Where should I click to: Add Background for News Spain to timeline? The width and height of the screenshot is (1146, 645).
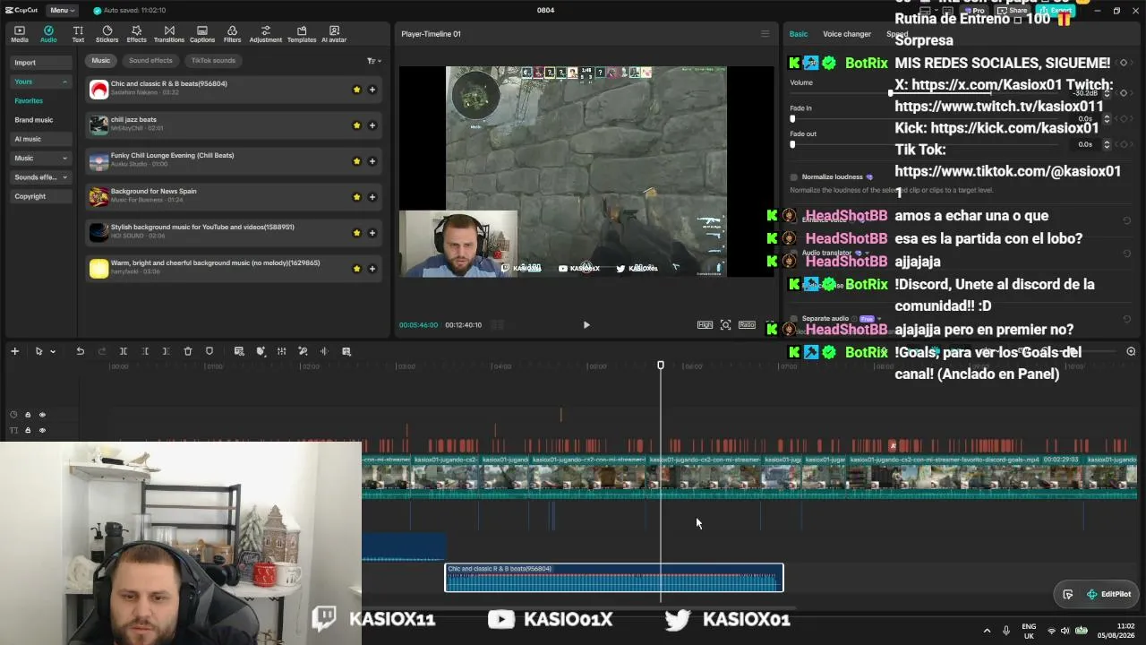[x=372, y=197]
